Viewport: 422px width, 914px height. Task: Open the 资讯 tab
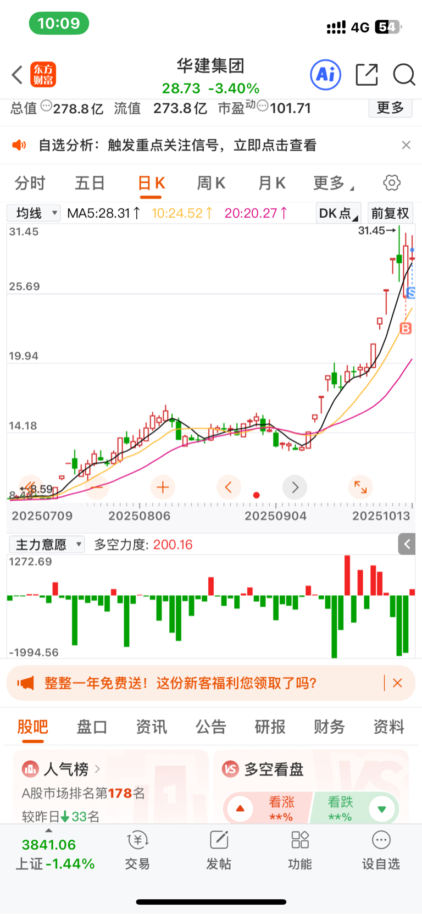click(x=151, y=727)
